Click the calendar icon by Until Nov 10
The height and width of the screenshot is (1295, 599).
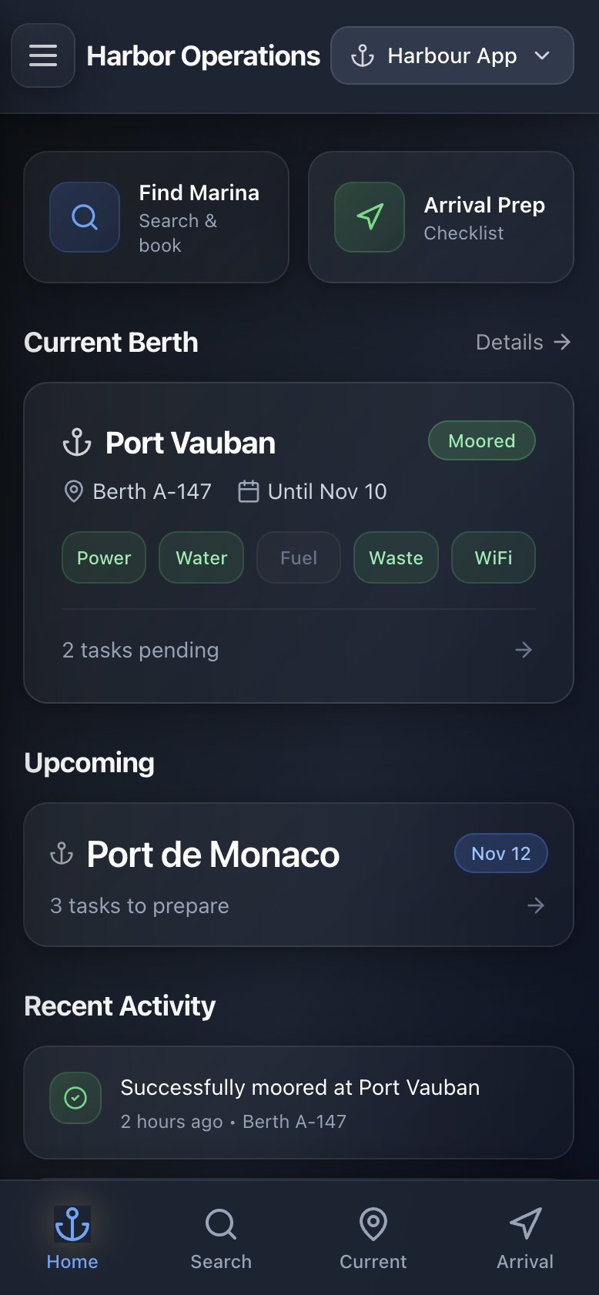coord(248,491)
